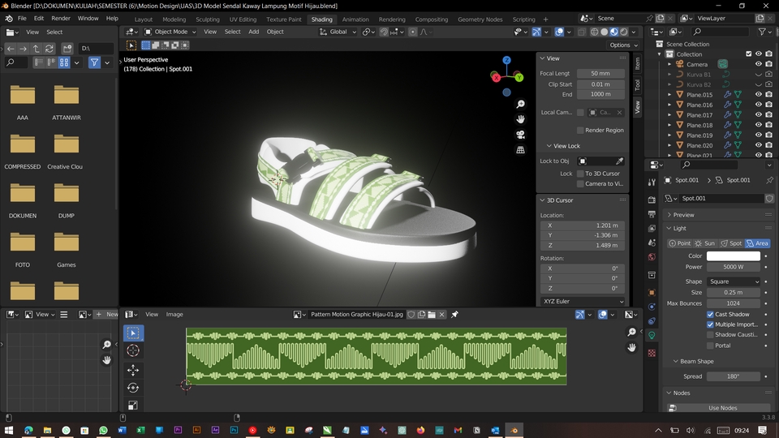Set light type to Sun
The height and width of the screenshot is (438, 779).
(705, 243)
